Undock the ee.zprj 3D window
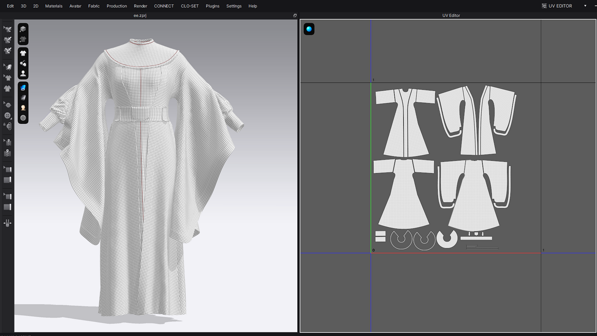The height and width of the screenshot is (336, 597). click(295, 16)
